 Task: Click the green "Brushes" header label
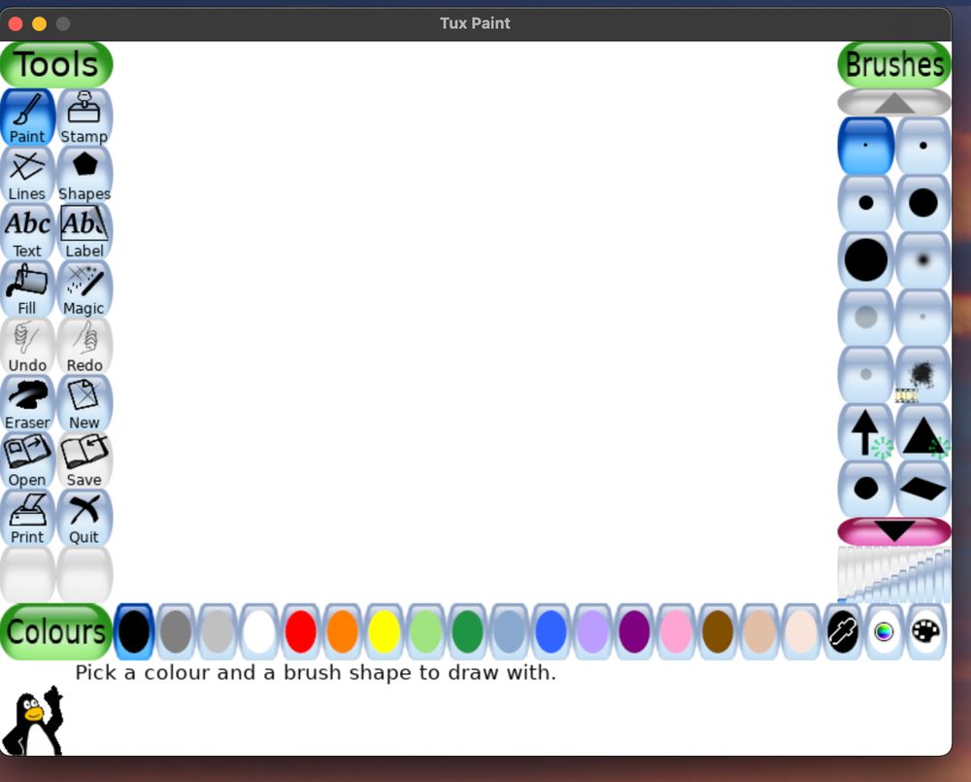pyautogui.click(x=894, y=64)
